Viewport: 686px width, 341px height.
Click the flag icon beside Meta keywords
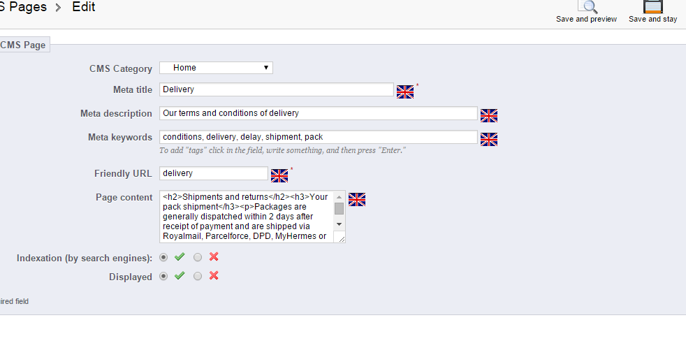(x=489, y=139)
